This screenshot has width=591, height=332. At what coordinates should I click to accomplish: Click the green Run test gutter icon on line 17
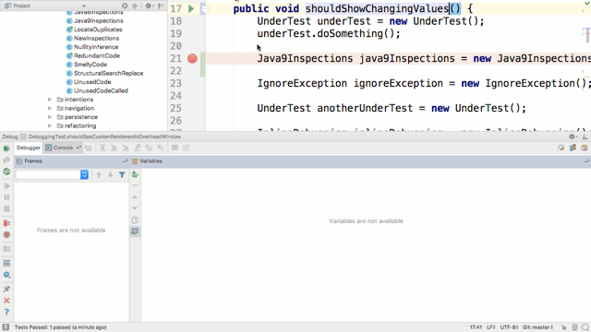(x=191, y=8)
